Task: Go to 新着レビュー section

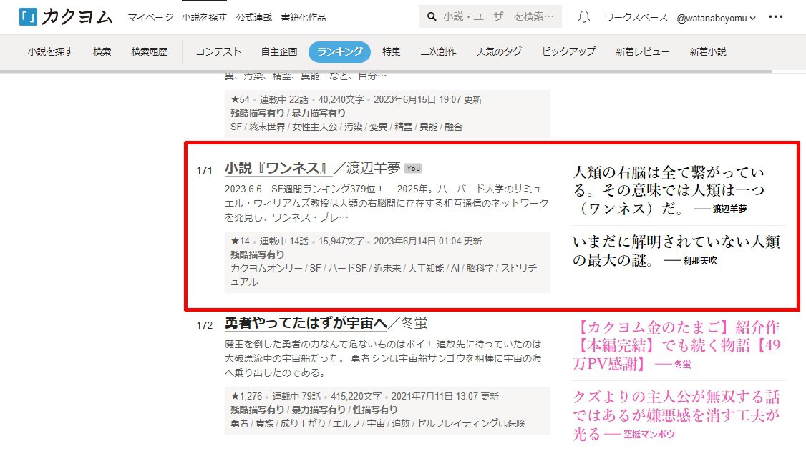Action: (x=642, y=51)
